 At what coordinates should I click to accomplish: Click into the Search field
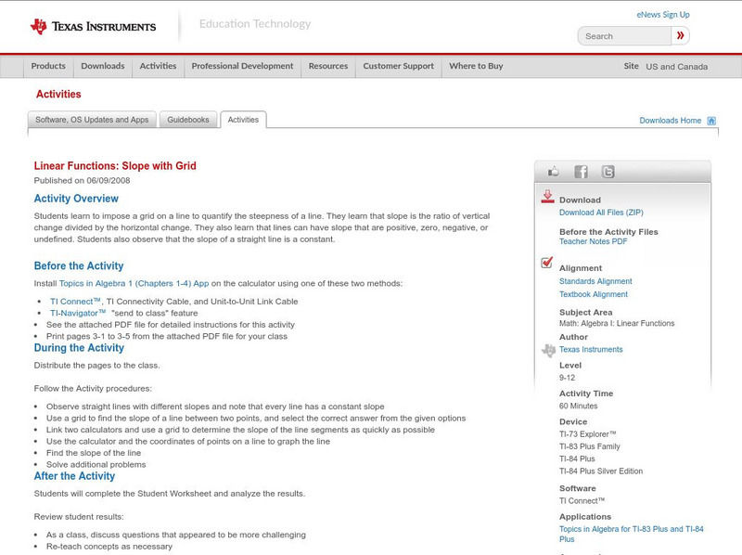coord(624,36)
